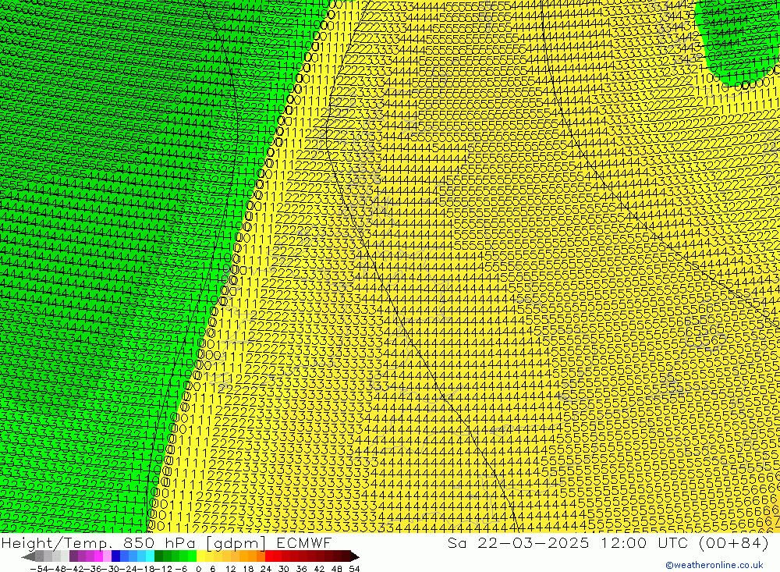
Task: Click the legend value label "30" under the red swatches
Action: click(x=284, y=569)
